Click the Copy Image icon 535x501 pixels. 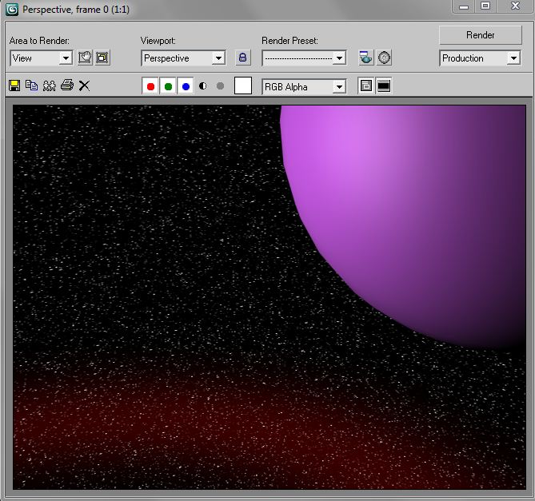point(31,86)
